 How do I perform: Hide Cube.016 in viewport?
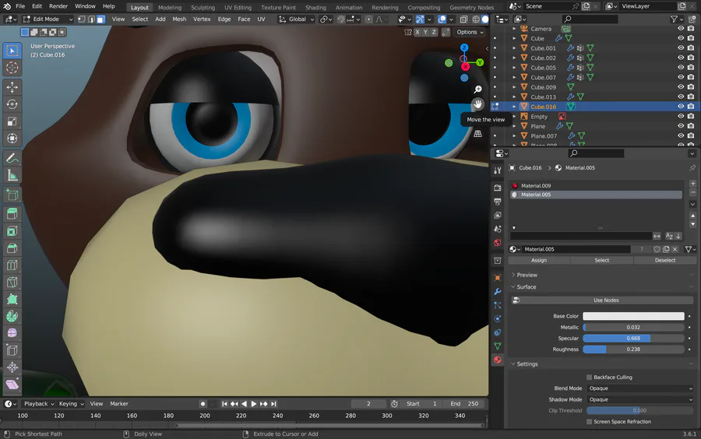681,107
